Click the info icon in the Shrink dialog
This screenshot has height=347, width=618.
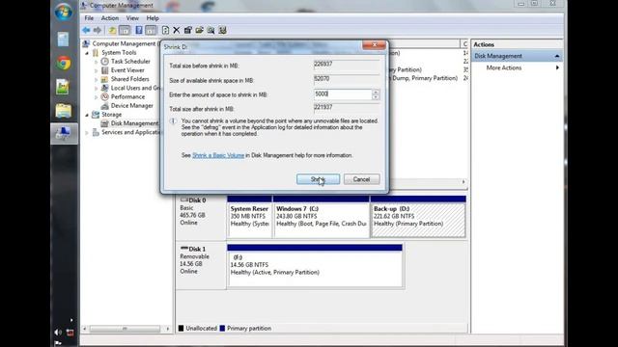(x=173, y=121)
